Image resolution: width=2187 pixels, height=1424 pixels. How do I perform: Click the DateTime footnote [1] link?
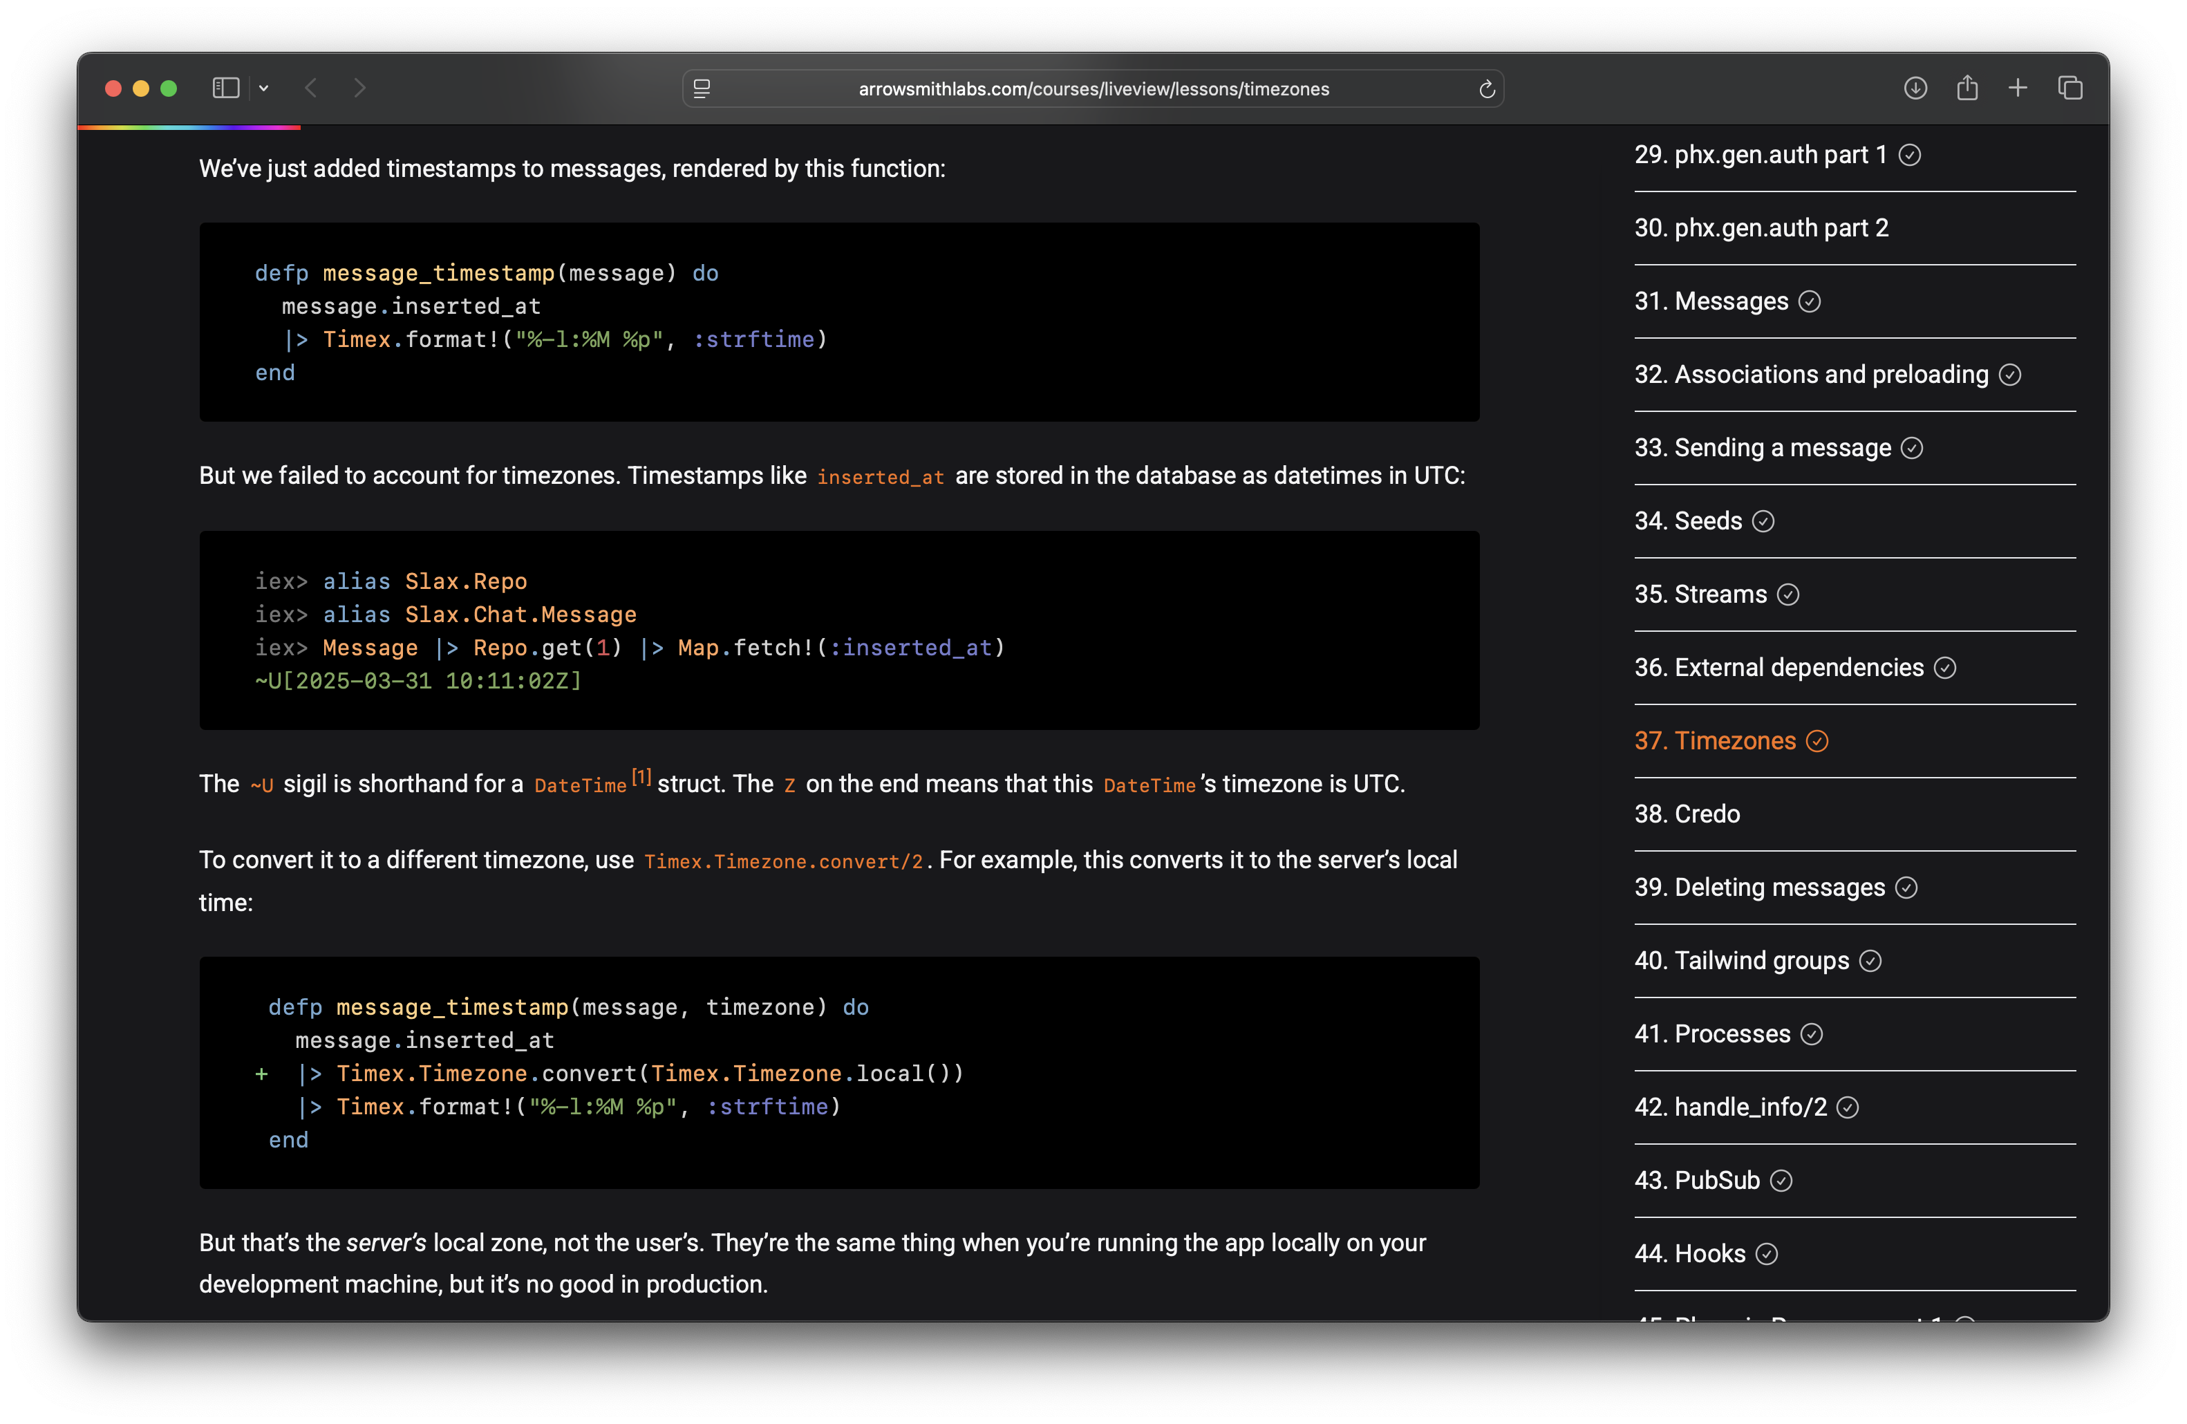click(641, 777)
